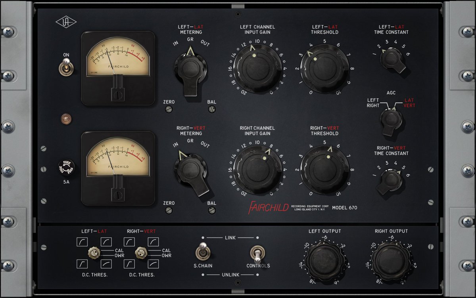Screen dimensions: 476x298
Task: Click the red Fairchild logo
Action: pos(268,207)
